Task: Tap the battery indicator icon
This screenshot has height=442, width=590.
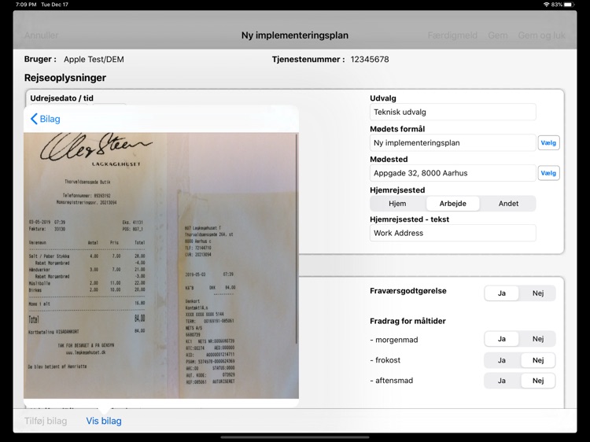Action: coord(569,5)
